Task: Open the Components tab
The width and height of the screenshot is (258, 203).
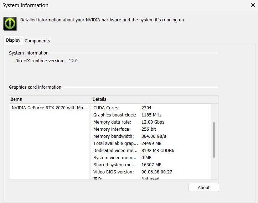Action: (37, 41)
